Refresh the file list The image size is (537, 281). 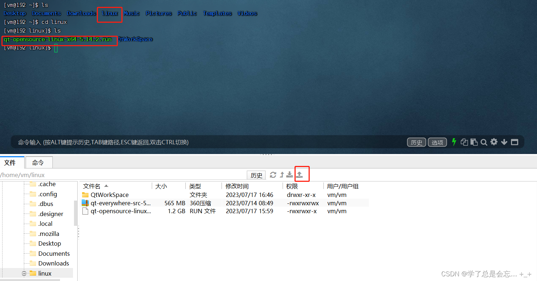pyautogui.click(x=273, y=175)
